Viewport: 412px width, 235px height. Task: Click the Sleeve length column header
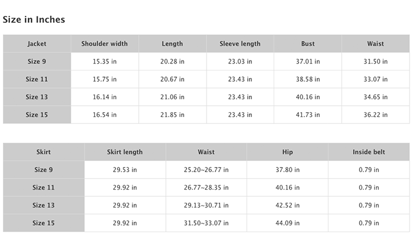pos(240,43)
